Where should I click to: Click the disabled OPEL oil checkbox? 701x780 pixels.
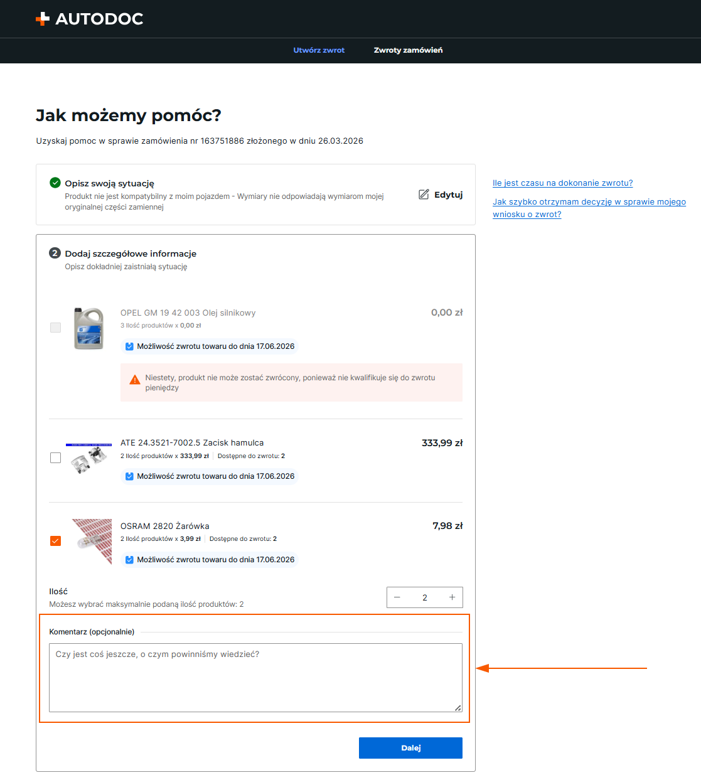point(55,328)
